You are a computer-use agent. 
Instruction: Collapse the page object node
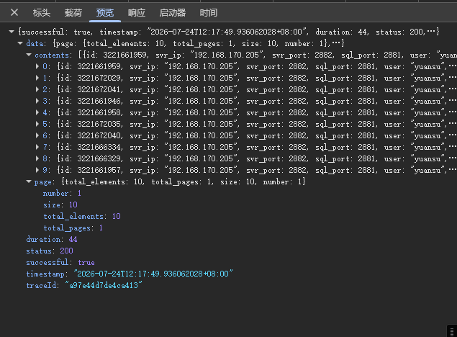click(29, 181)
